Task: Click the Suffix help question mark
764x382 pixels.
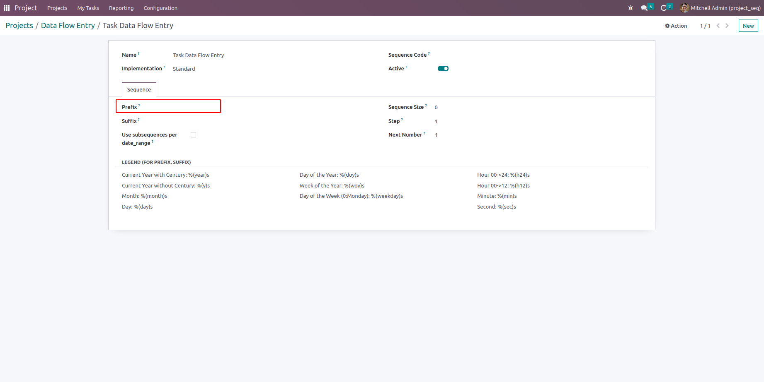Action: (x=139, y=120)
